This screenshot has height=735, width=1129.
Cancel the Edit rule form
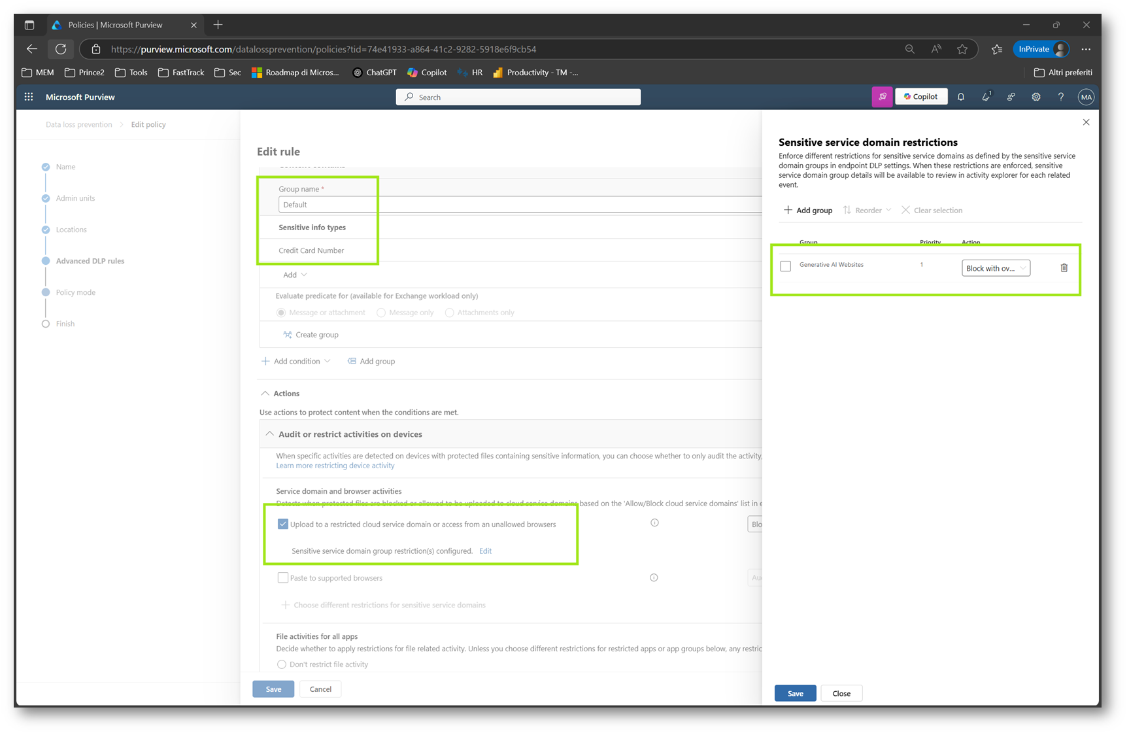click(x=320, y=689)
